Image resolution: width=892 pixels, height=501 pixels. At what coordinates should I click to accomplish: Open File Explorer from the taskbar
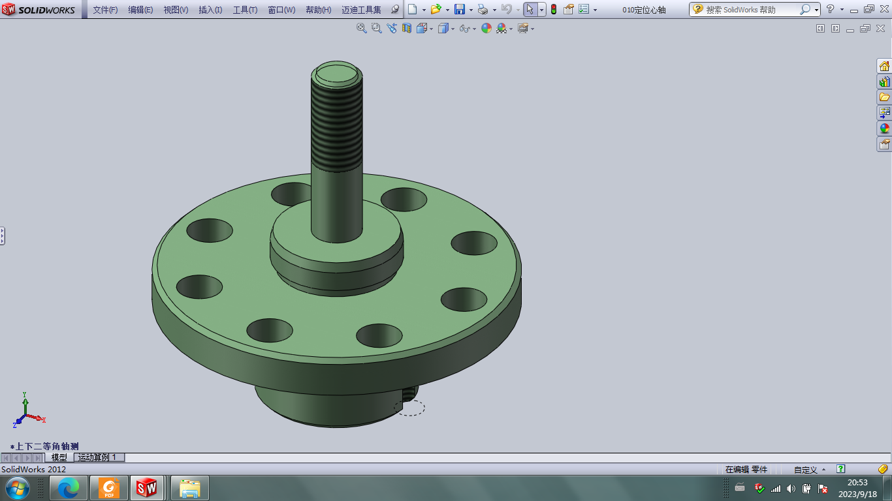coord(190,488)
